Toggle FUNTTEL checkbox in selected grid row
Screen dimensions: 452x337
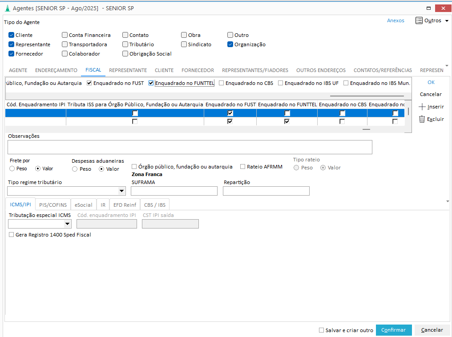pos(287,113)
